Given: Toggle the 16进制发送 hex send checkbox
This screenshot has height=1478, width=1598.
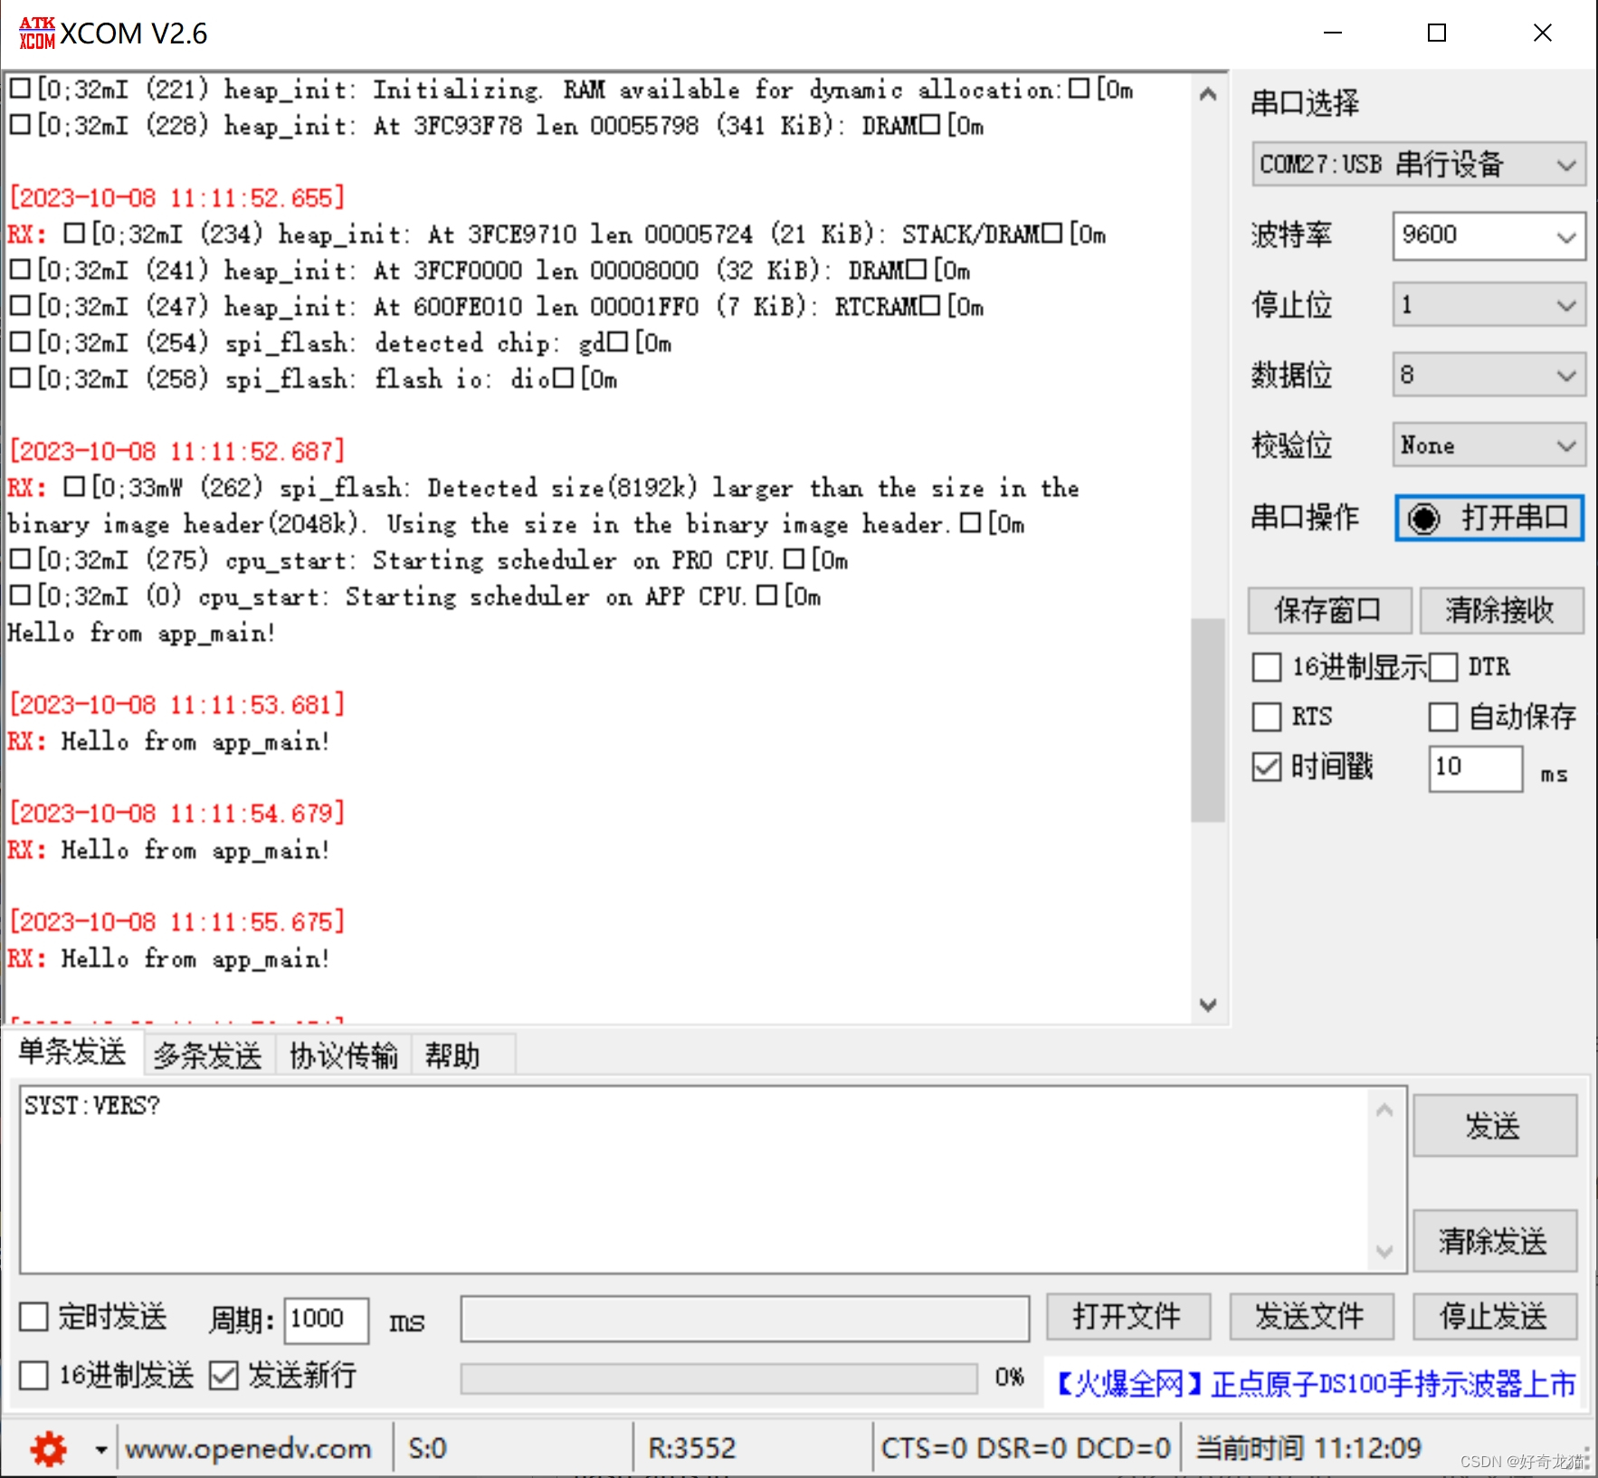Looking at the screenshot, I should tap(33, 1375).
